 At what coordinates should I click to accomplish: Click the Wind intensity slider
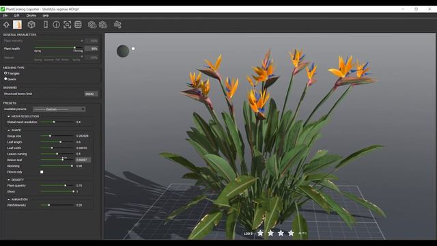57,205
